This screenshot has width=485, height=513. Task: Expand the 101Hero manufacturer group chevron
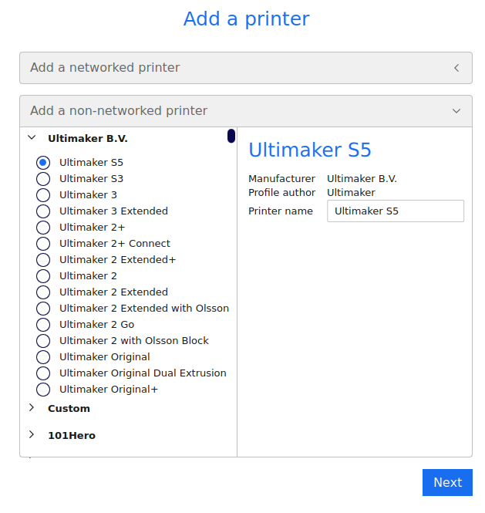click(x=32, y=435)
